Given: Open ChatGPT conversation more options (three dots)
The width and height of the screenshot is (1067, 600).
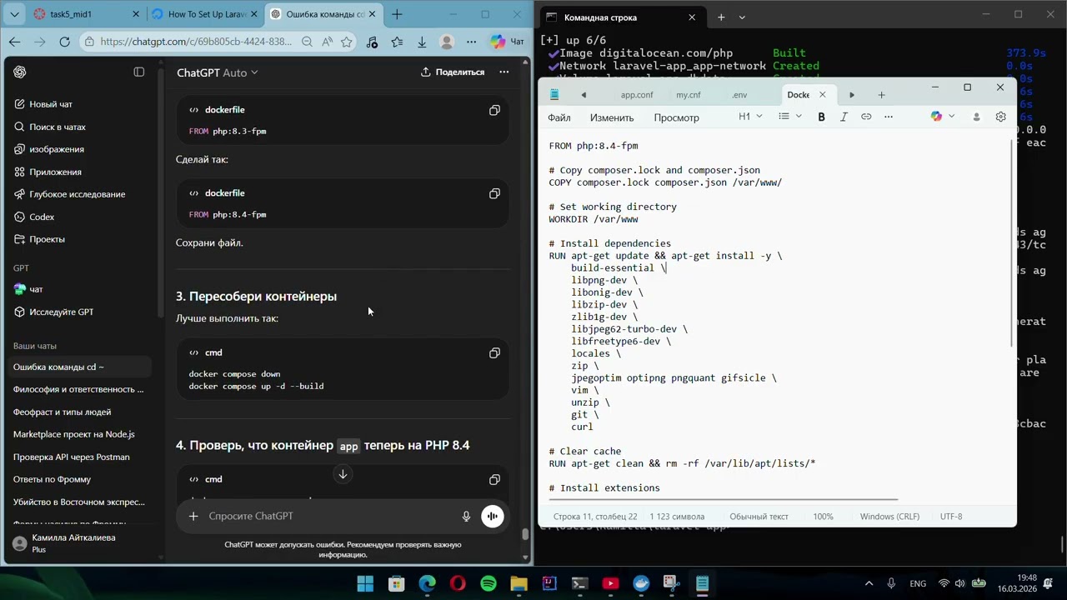Looking at the screenshot, I should point(503,72).
